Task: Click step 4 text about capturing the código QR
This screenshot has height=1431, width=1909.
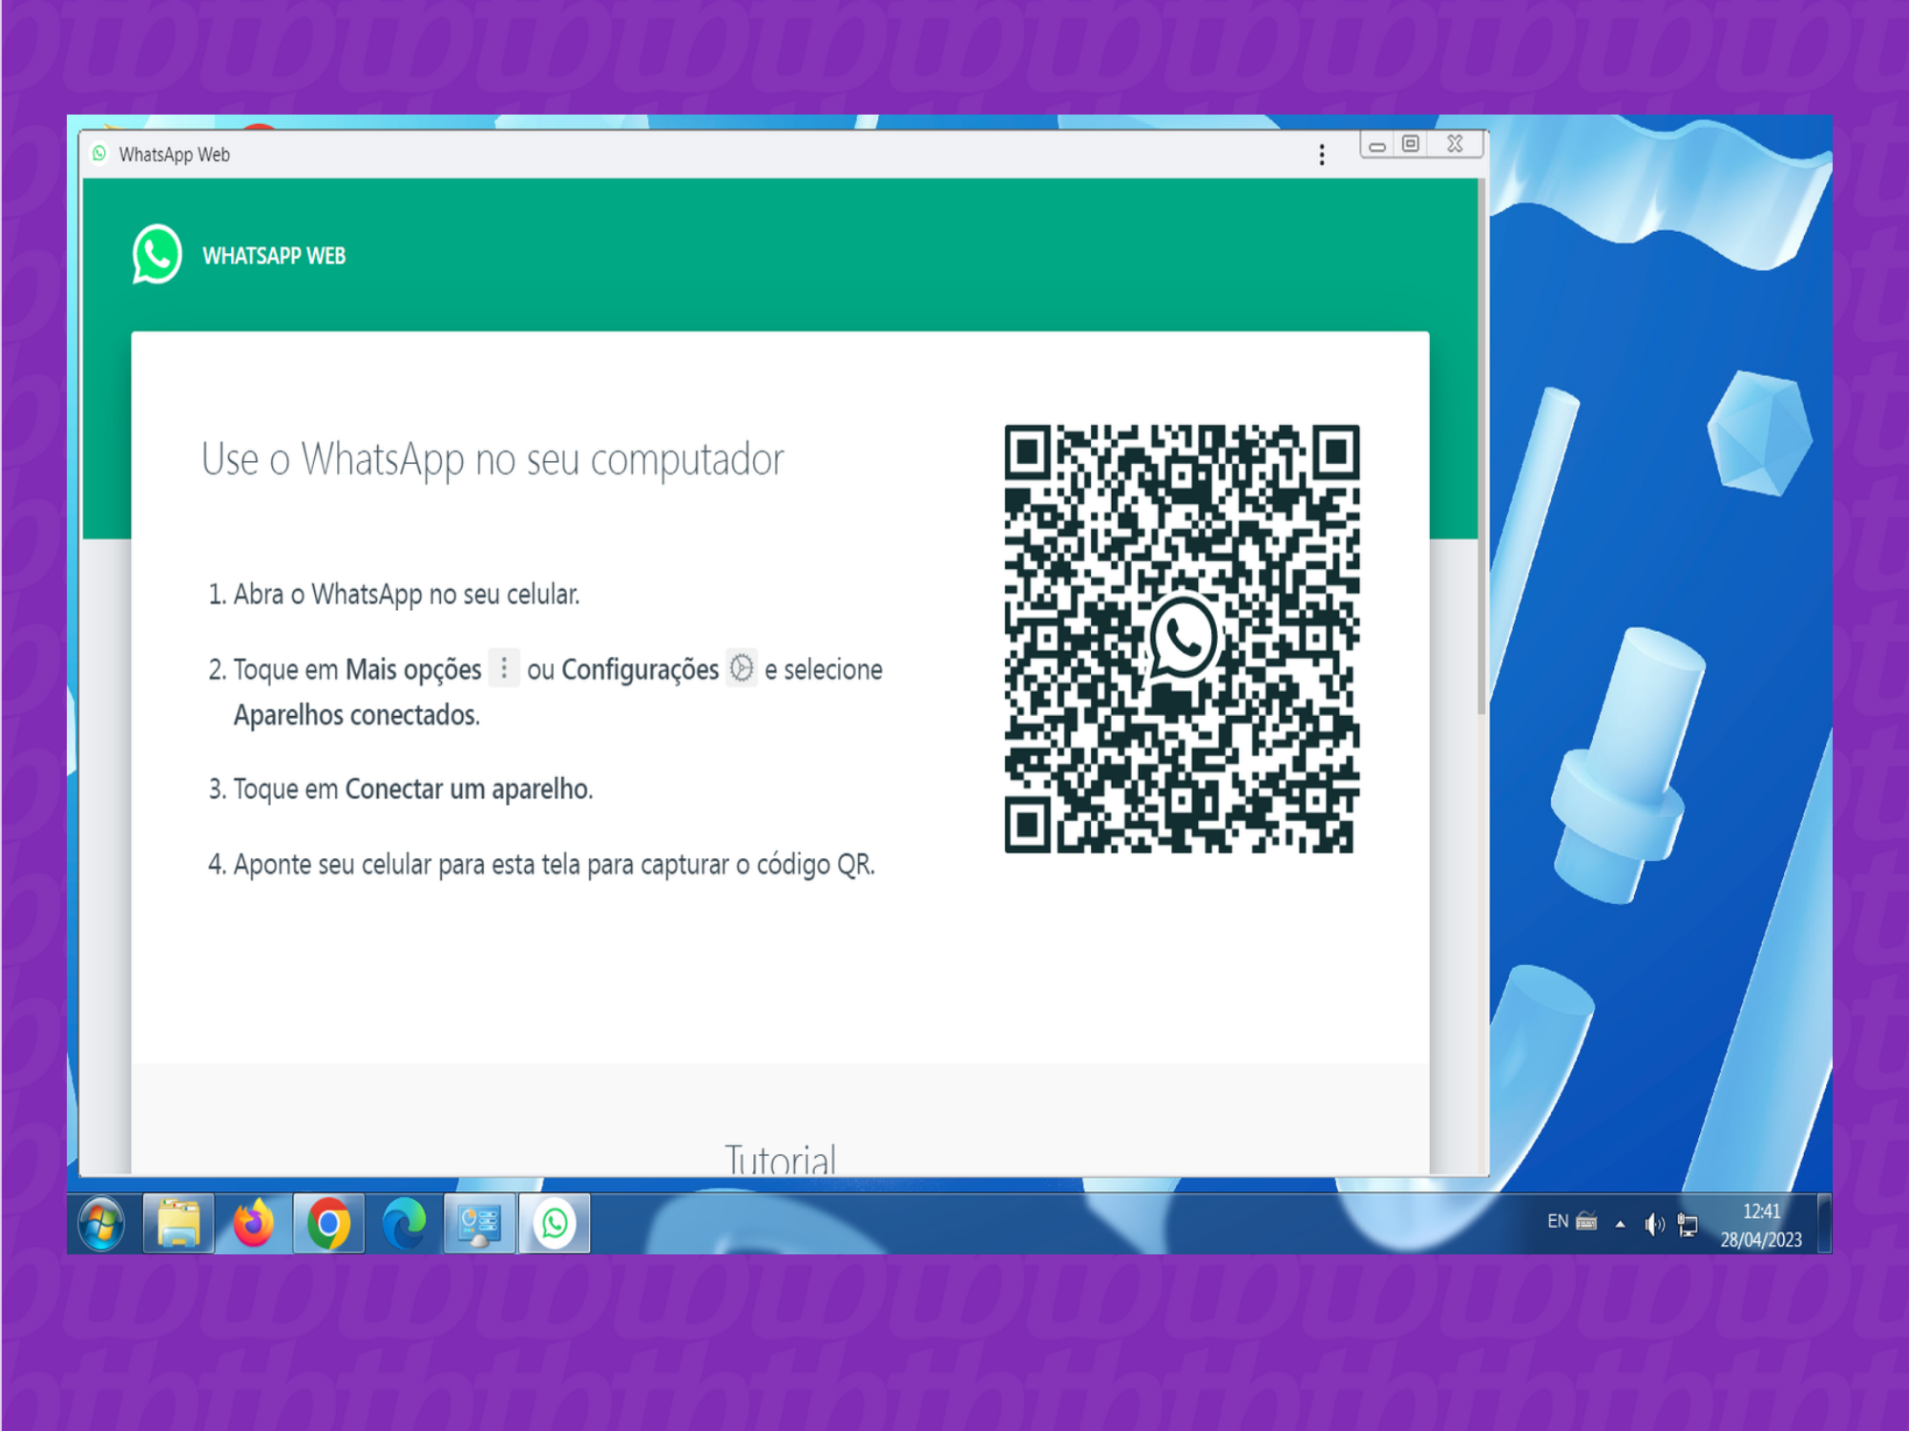Action: point(554,865)
